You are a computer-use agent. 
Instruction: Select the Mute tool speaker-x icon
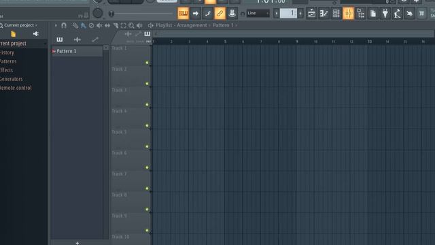click(99, 26)
